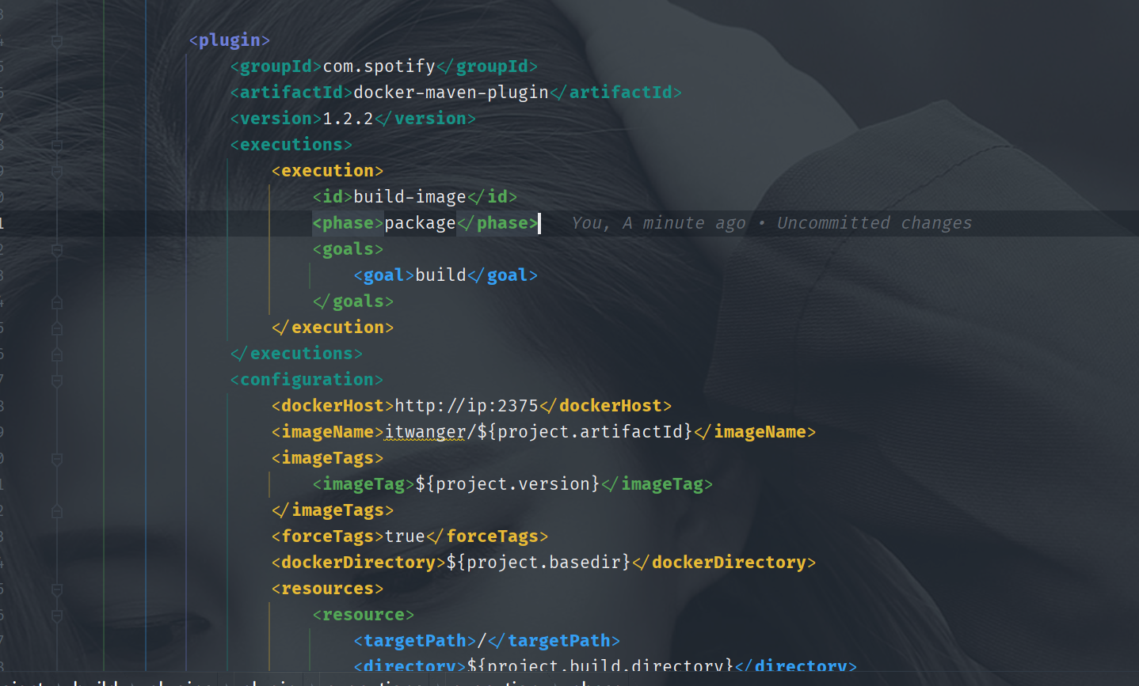Collapse the imageTags fold marker

tap(57, 459)
